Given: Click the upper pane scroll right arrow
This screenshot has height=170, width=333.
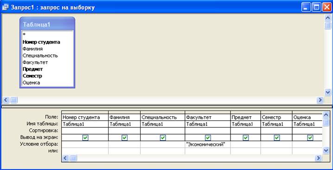Looking at the screenshot, I should tap(320, 99).
